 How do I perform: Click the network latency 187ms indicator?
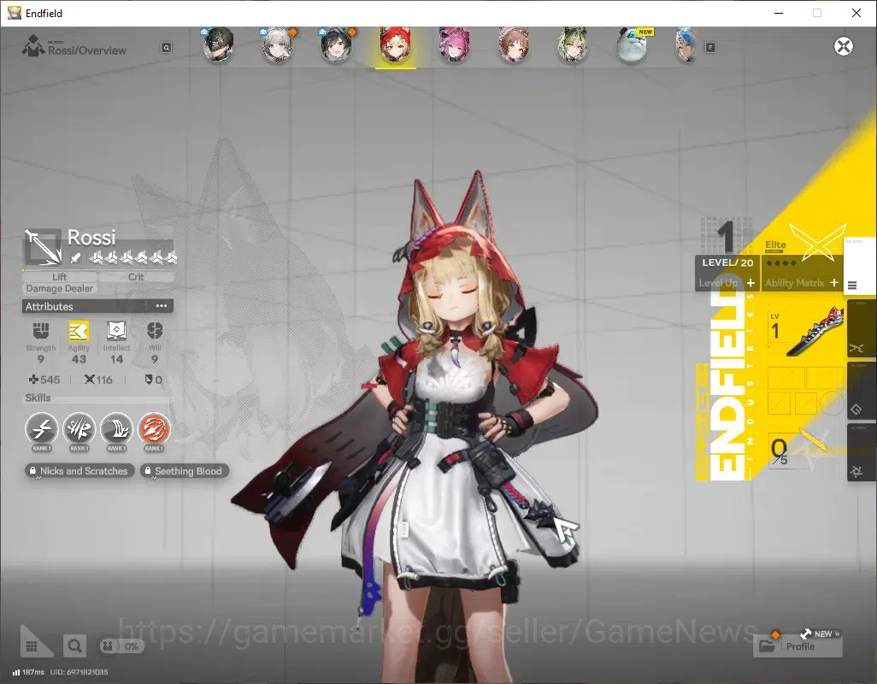click(28, 672)
